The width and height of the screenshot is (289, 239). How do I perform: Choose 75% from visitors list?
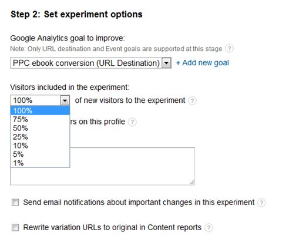click(40, 119)
